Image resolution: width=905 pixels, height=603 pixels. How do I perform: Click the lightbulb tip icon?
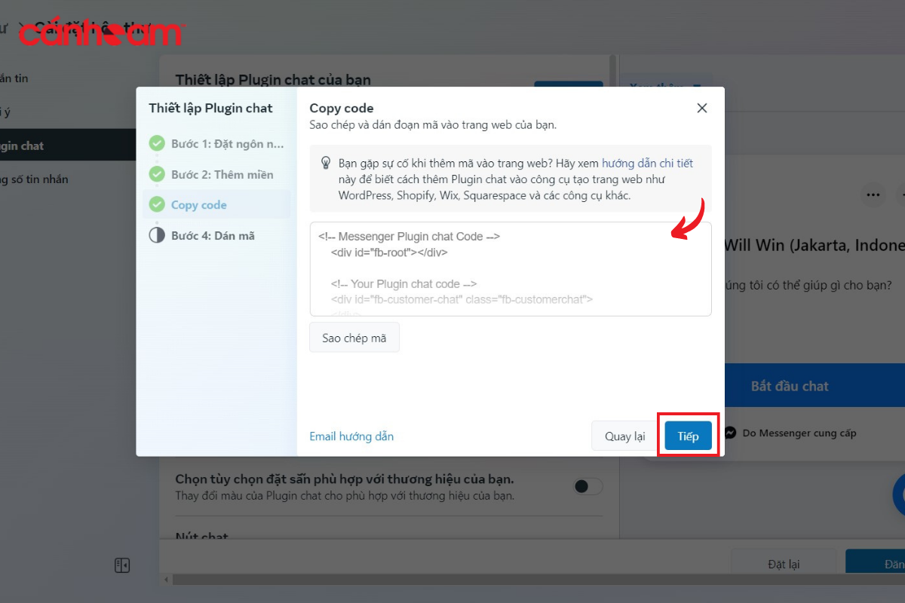pos(326,163)
